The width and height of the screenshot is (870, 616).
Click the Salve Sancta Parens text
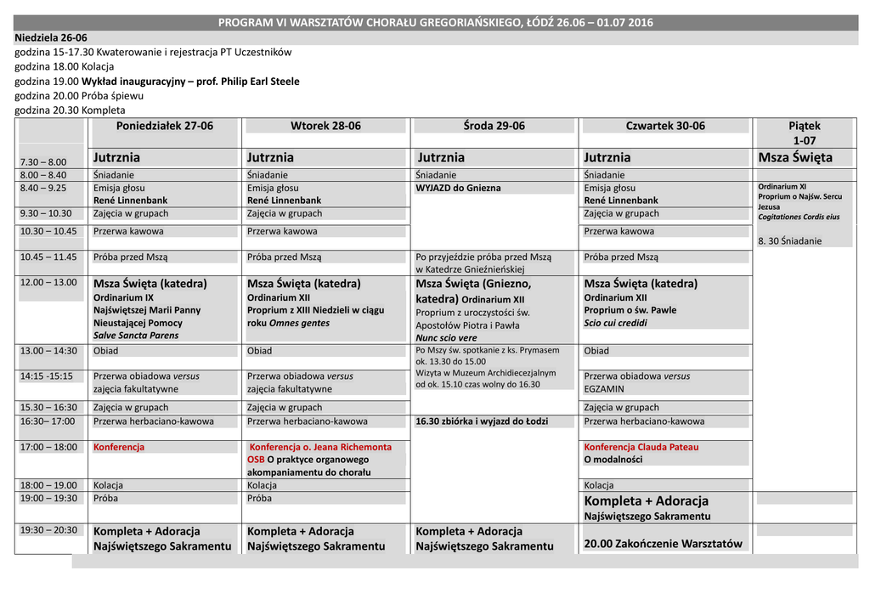135,336
